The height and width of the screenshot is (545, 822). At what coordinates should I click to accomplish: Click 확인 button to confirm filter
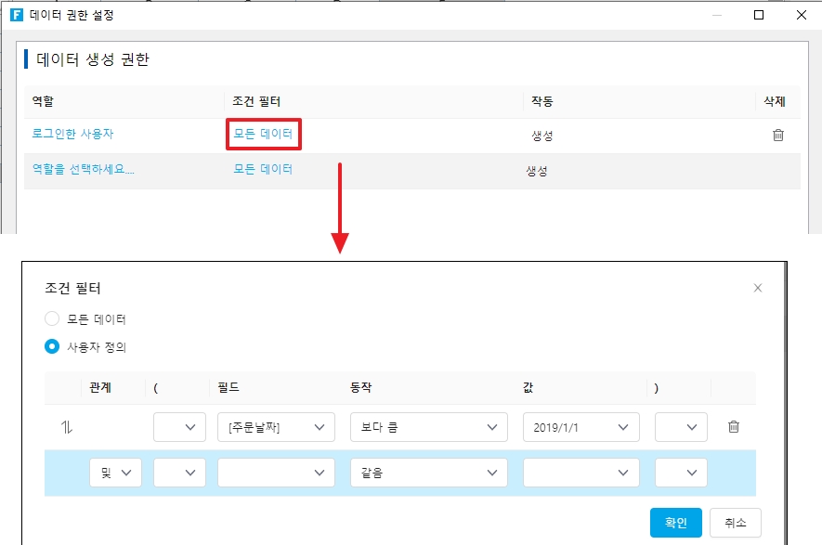click(675, 523)
